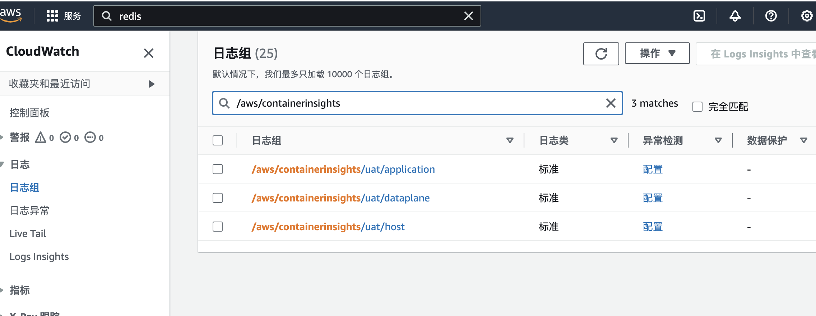
Task: Focus the log group filter field
Action: [x=417, y=103]
